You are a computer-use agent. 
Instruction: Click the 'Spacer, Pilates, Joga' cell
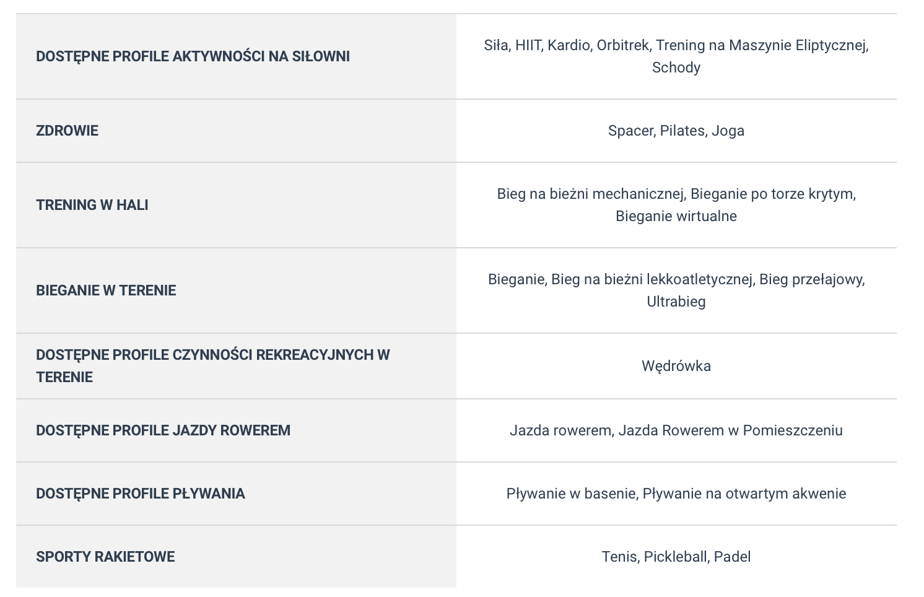(x=676, y=131)
